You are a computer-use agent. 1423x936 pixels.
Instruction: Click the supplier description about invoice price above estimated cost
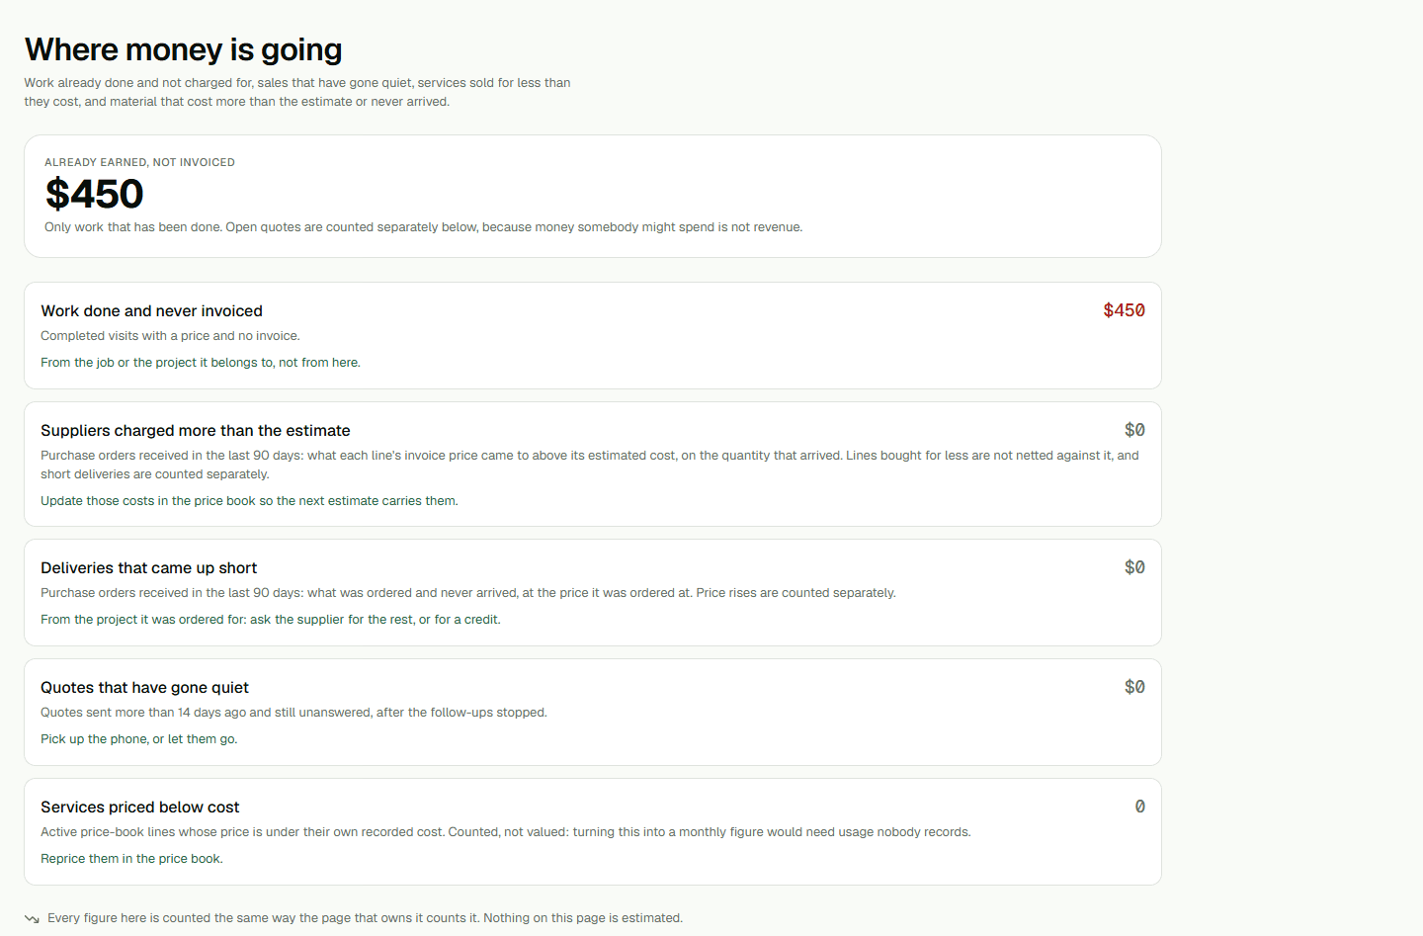[x=590, y=465]
